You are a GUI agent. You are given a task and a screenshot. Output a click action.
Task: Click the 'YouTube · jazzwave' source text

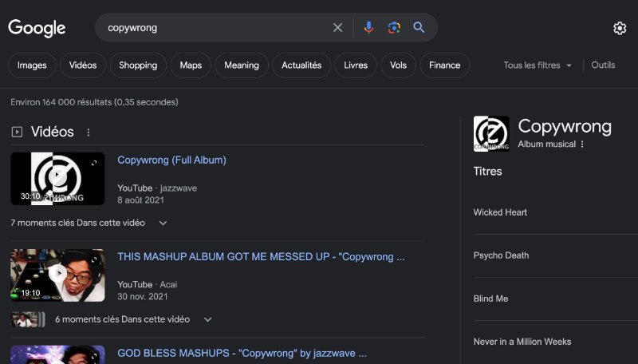(x=157, y=188)
